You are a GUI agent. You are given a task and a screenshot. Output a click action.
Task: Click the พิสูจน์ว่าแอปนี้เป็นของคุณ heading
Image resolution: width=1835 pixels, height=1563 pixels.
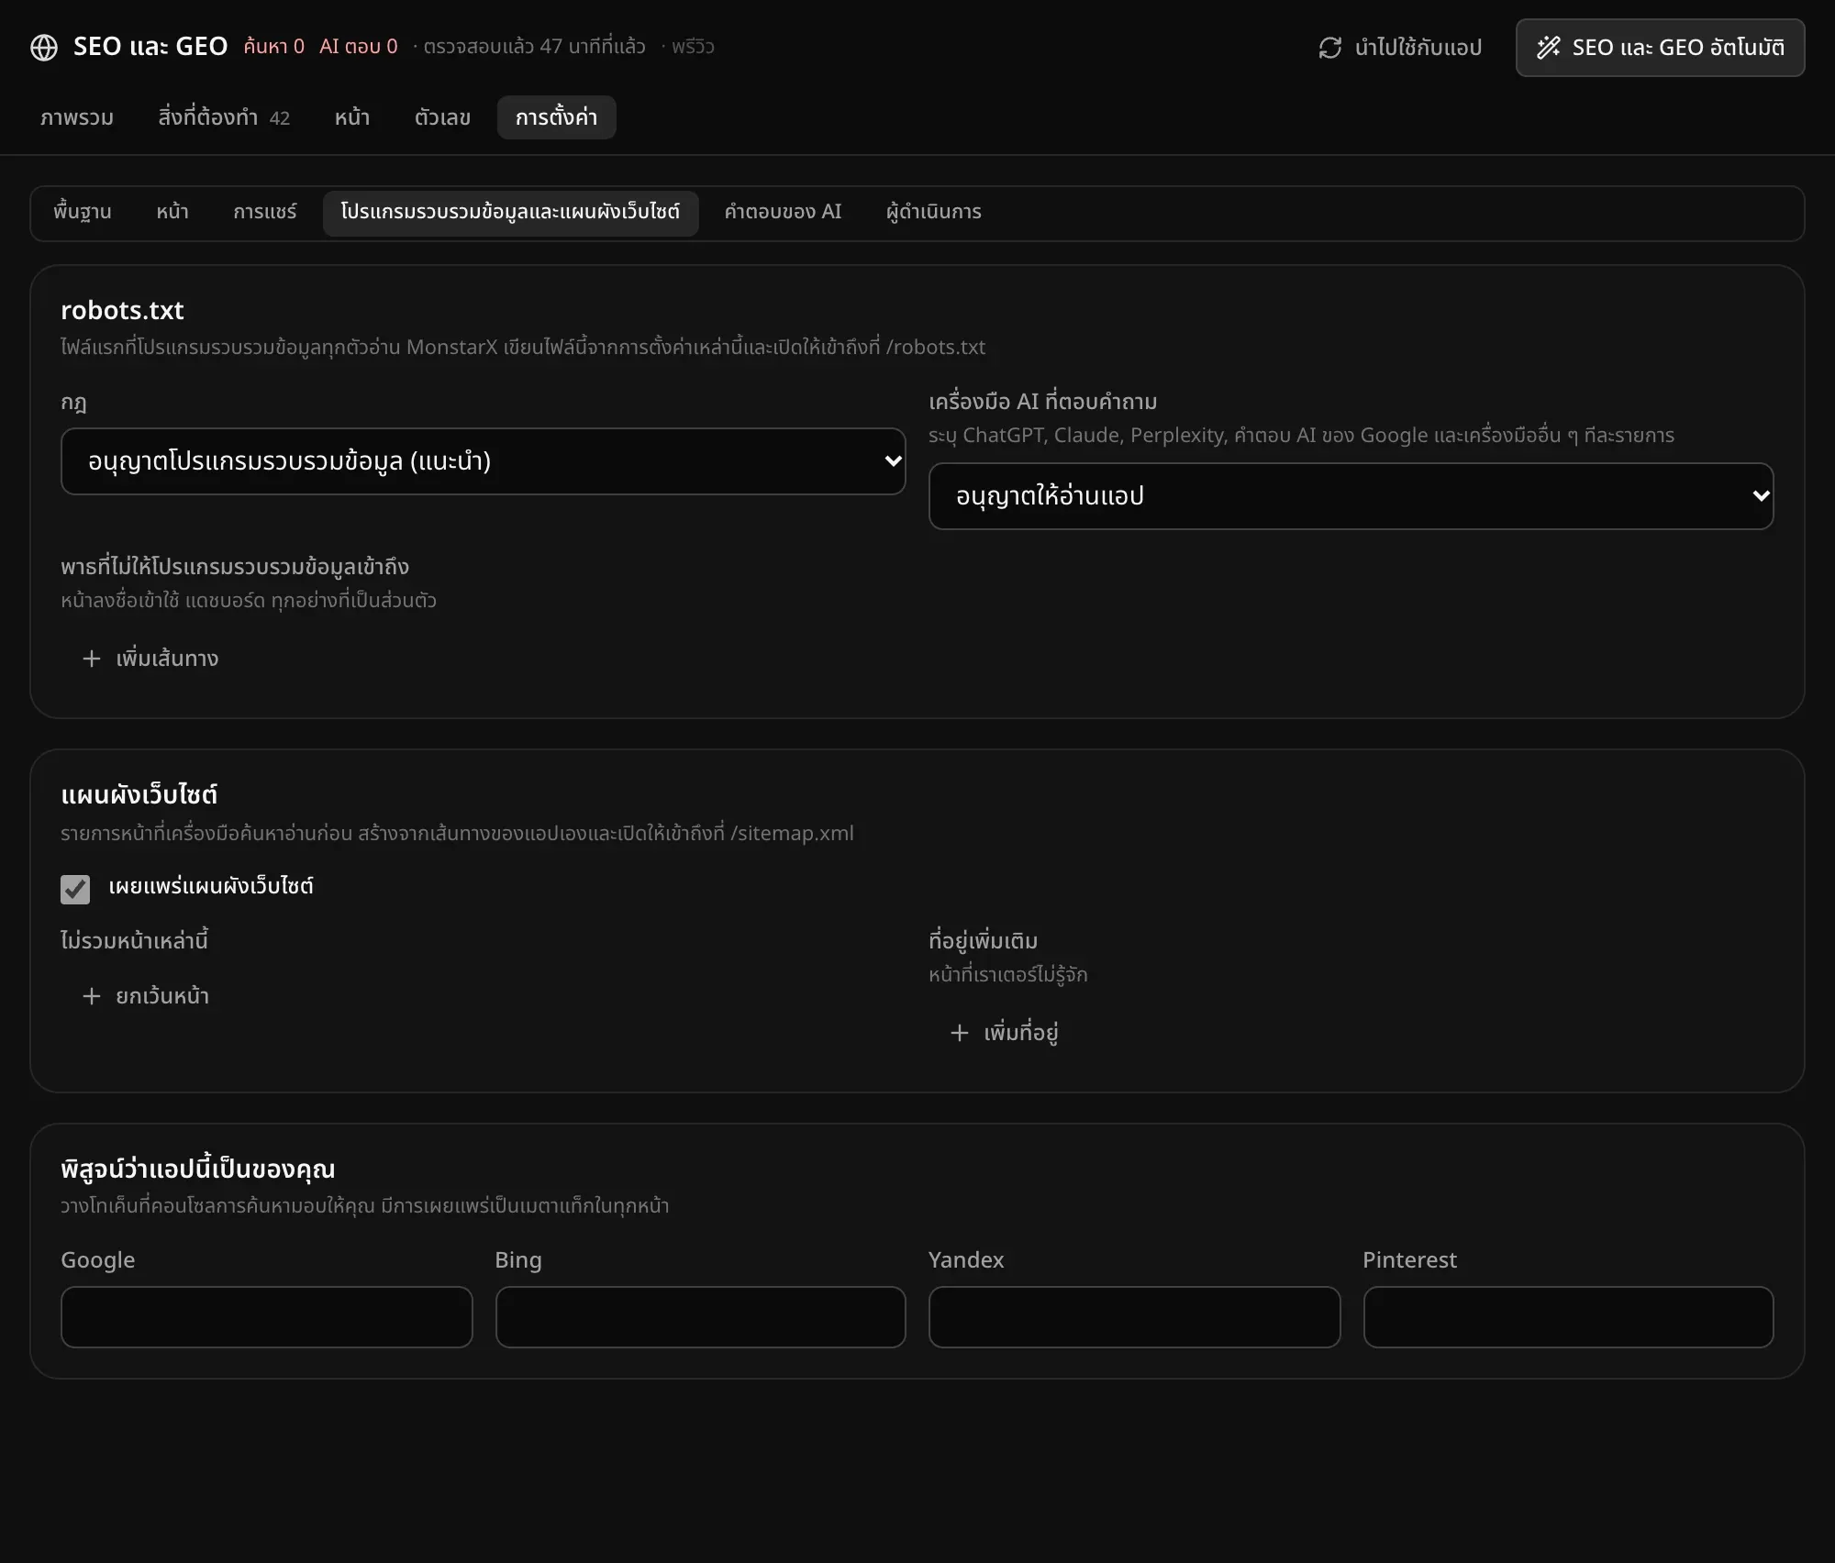tap(198, 1169)
